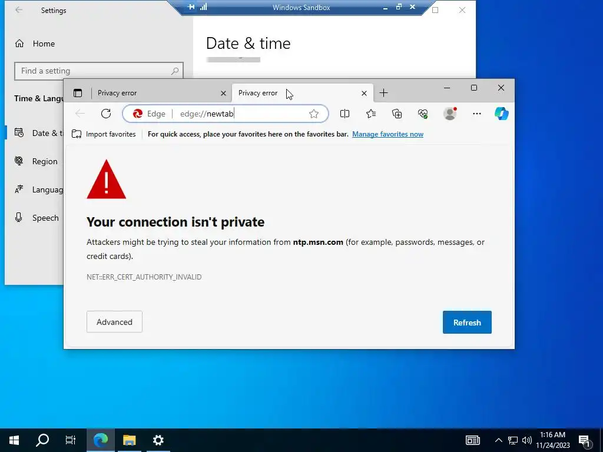Select Region in Settings sidebar
Image resolution: width=603 pixels, height=452 pixels.
click(36, 161)
